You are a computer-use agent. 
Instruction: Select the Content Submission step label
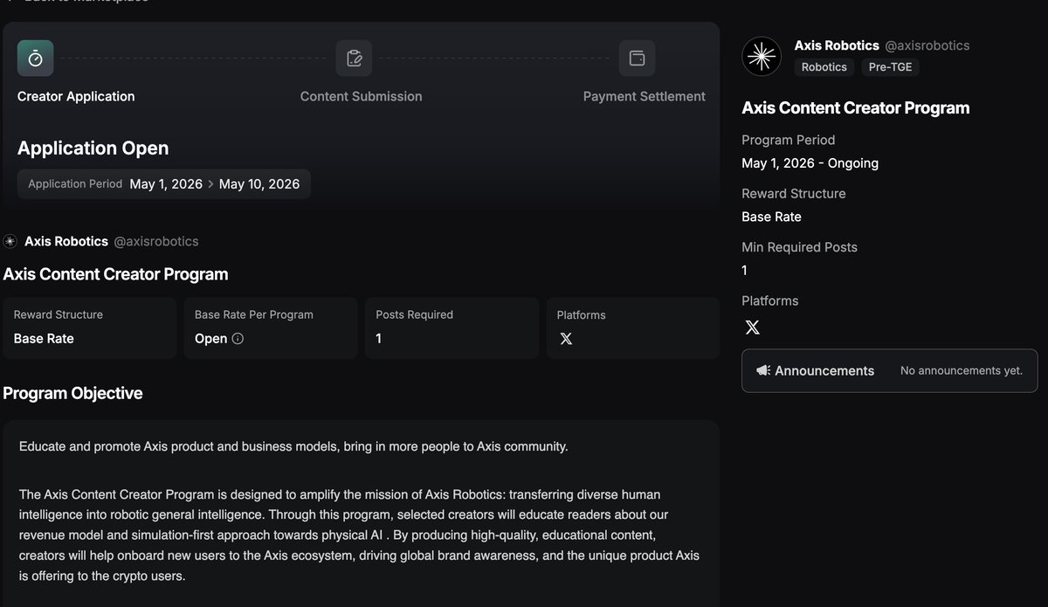coord(361,96)
